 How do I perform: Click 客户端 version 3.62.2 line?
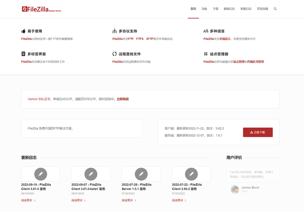(194, 128)
